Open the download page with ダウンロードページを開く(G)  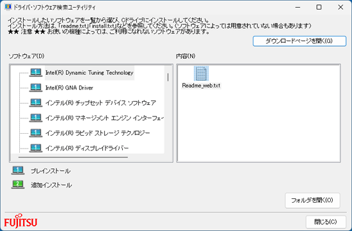pos(300,41)
